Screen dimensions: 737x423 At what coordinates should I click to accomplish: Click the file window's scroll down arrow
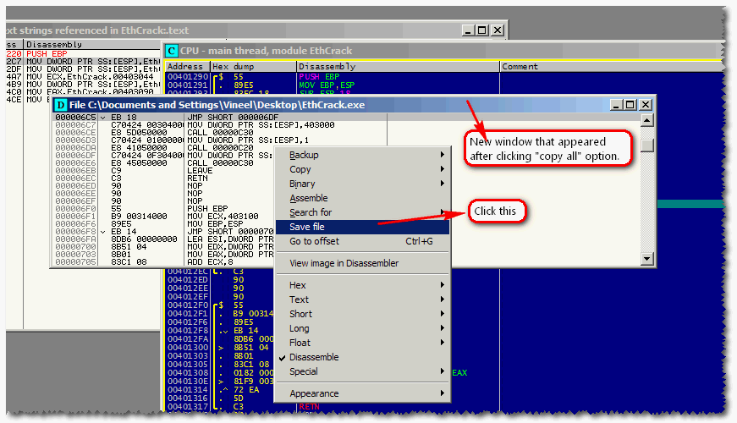coord(647,258)
